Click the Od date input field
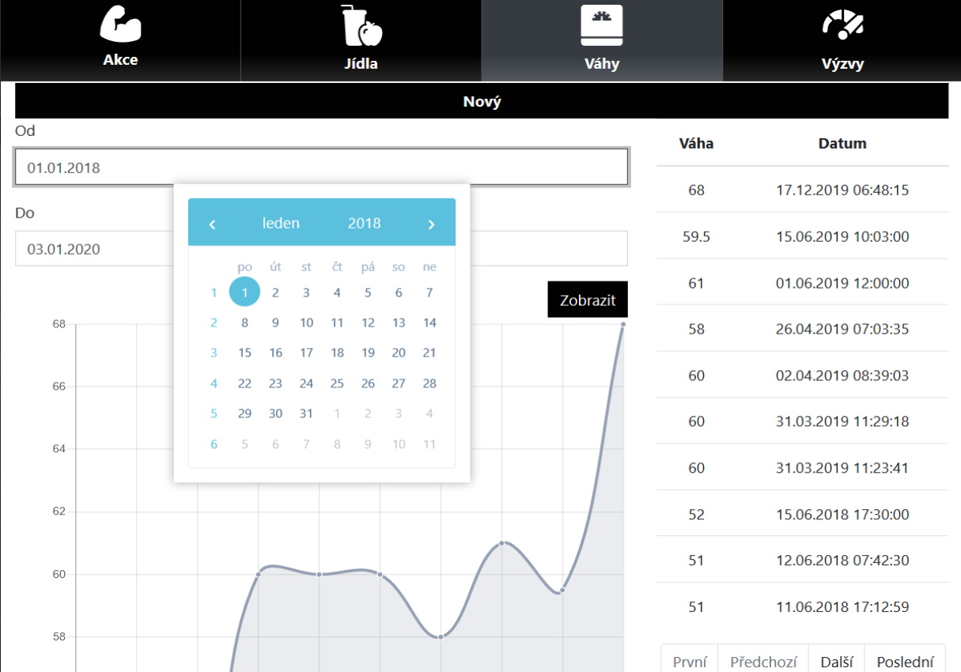The height and width of the screenshot is (672, 961). coord(321,168)
